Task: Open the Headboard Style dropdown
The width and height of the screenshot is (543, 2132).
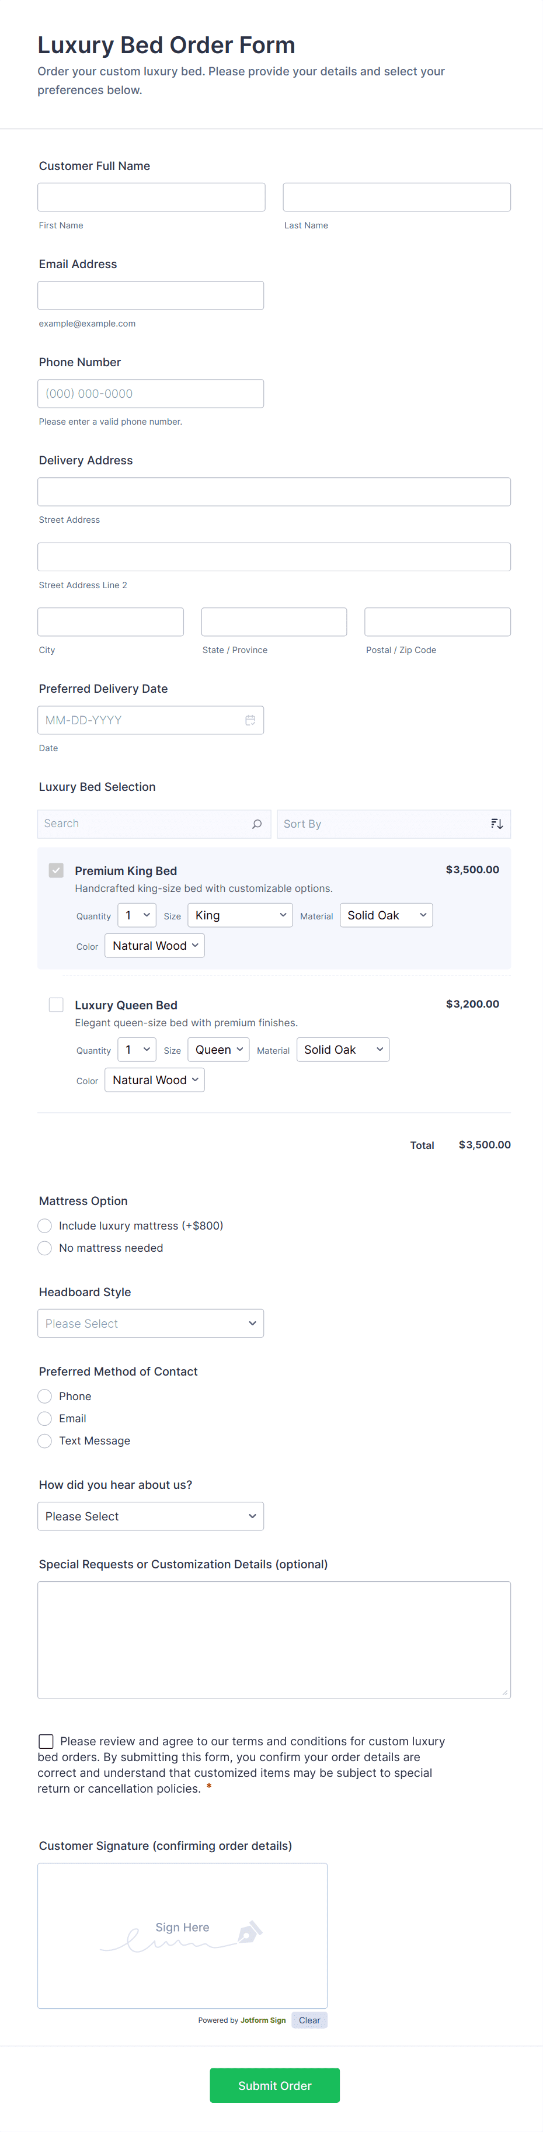Action: (151, 1324)
